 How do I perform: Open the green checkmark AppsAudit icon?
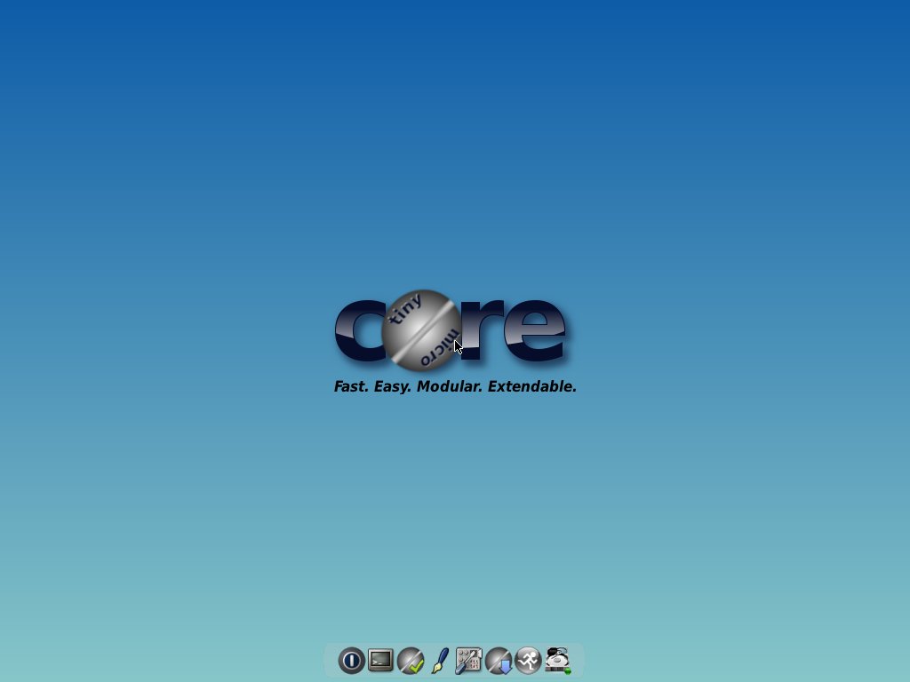[x=411, y=660]
